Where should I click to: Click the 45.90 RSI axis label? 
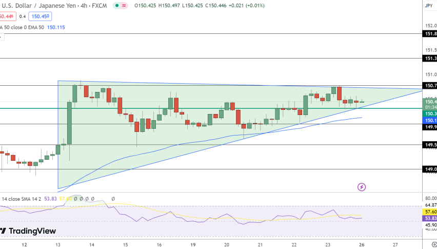(431, 225)
